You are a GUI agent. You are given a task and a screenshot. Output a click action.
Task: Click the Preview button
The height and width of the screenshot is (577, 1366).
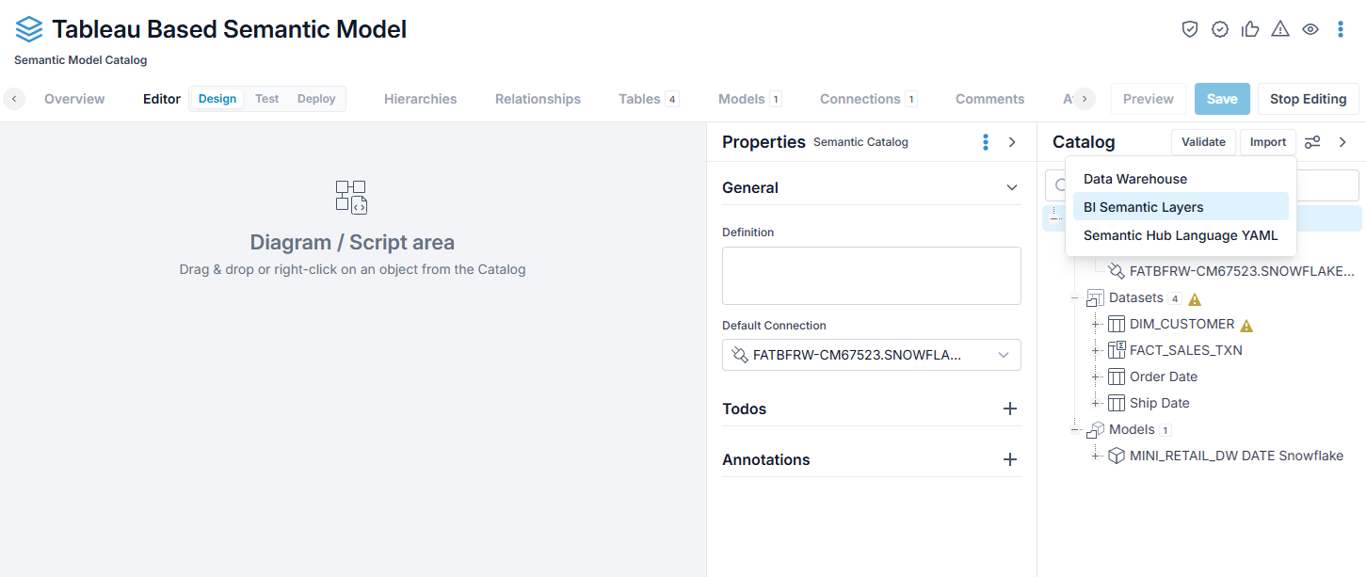coord(1149,99)
